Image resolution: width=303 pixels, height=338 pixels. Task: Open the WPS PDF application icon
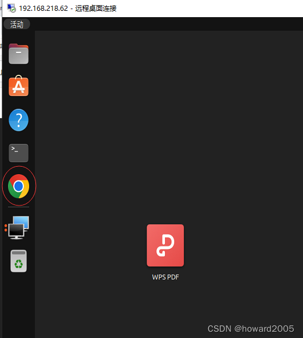(x=165, y=246)
